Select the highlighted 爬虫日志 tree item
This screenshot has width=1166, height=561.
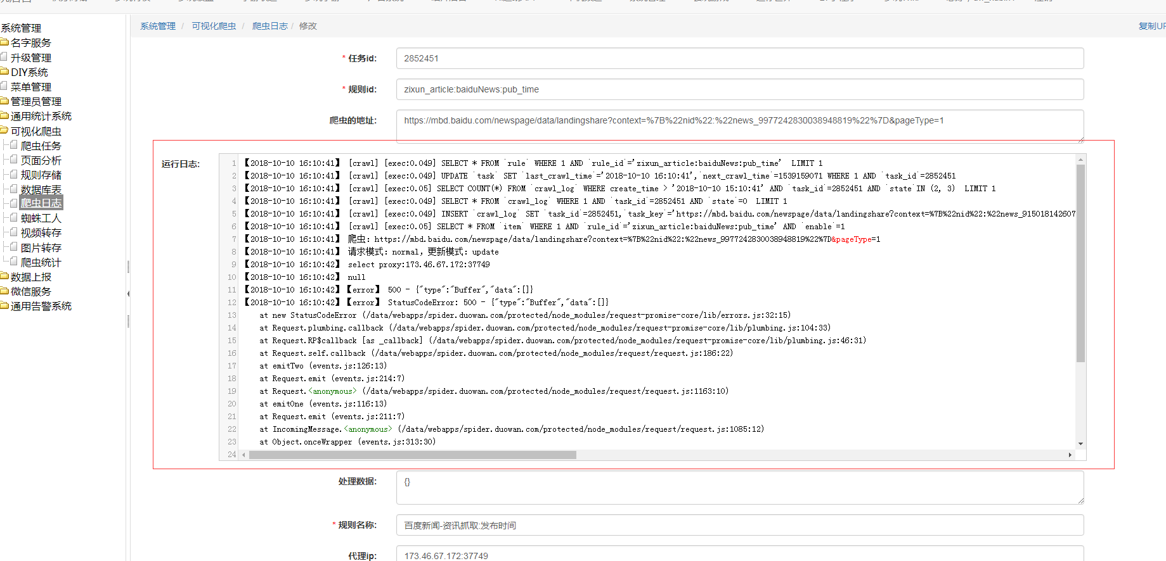point(41,203)
